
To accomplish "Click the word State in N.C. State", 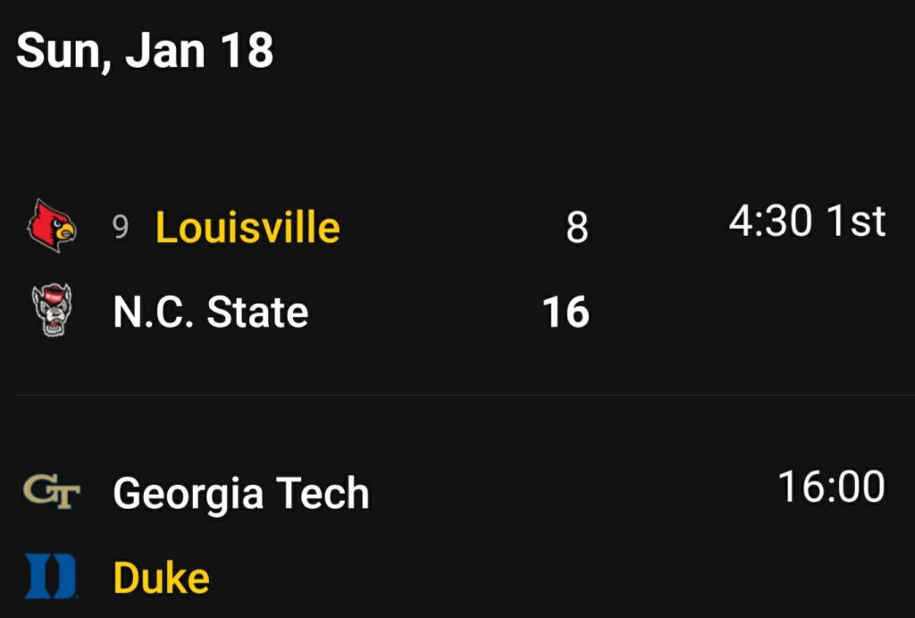I will [x=257, y=313].
